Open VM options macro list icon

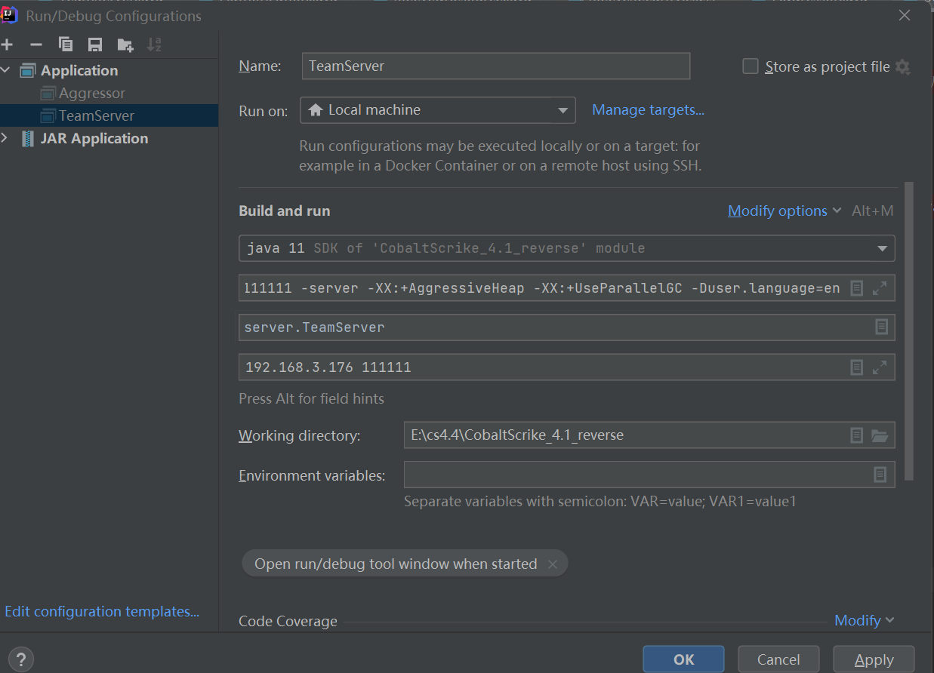pyautogui.click(x=856, y=287)
